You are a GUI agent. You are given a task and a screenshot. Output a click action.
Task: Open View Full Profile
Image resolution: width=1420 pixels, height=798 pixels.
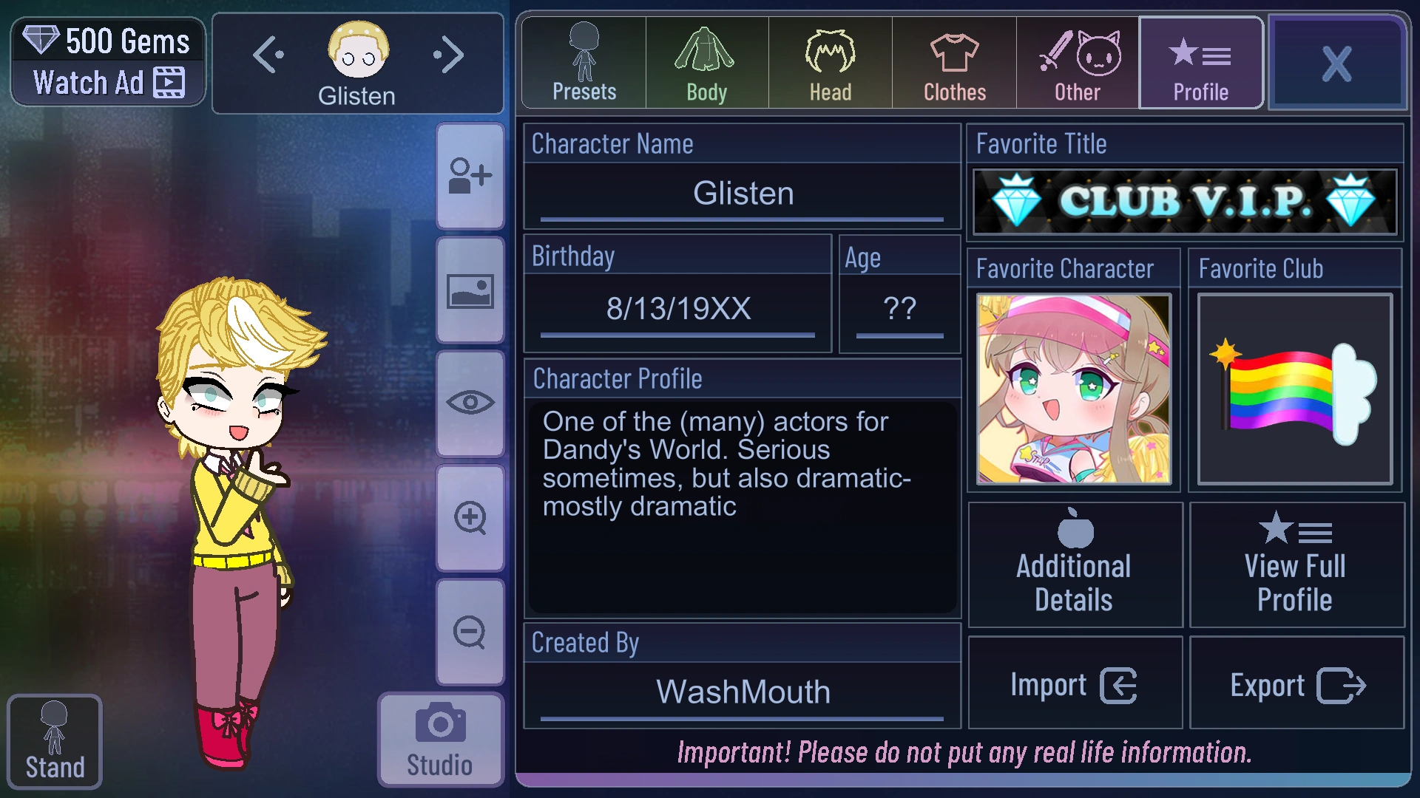point(1296,565)
